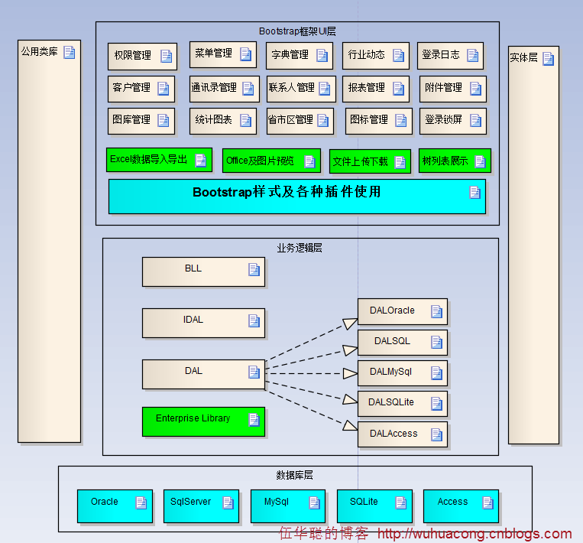583x543 pixels.
Task: Select the Bootstrap框架UI层 title
Action: (297, 31)
